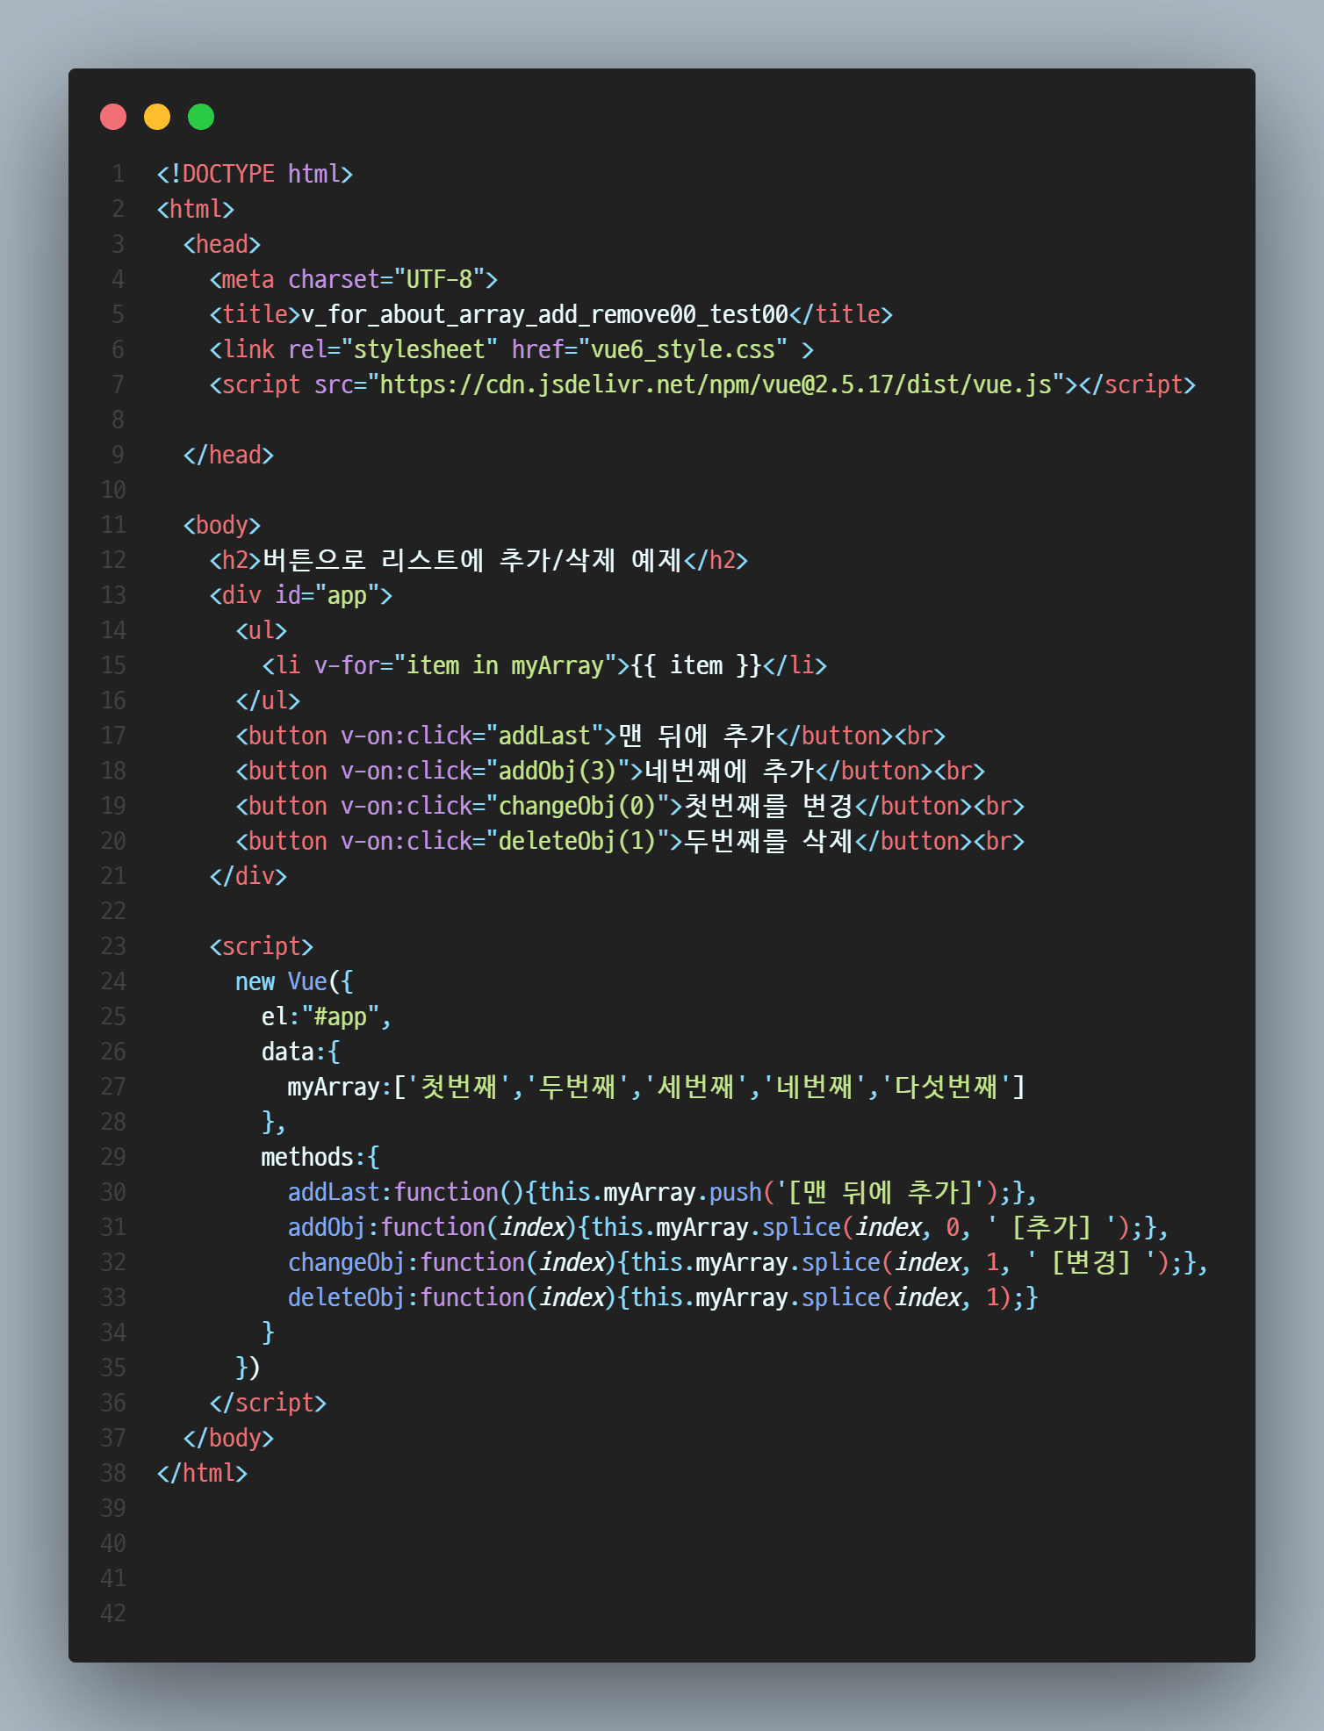Image resolution: width=1324 pixels, height=1731 pixels.
Task: Click the new Vue({ statement
Action: pyautogui.click(x=294, y=981)
